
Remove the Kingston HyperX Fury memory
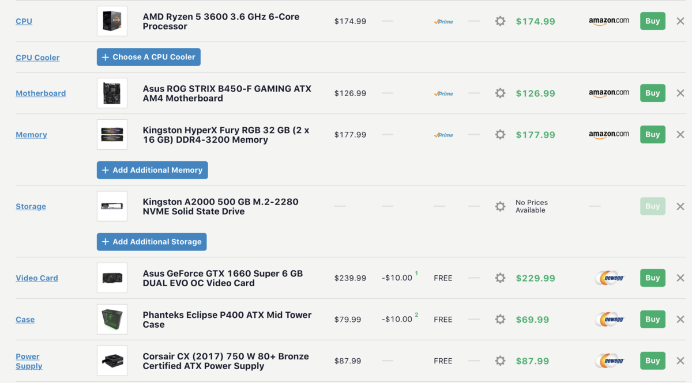680,135
